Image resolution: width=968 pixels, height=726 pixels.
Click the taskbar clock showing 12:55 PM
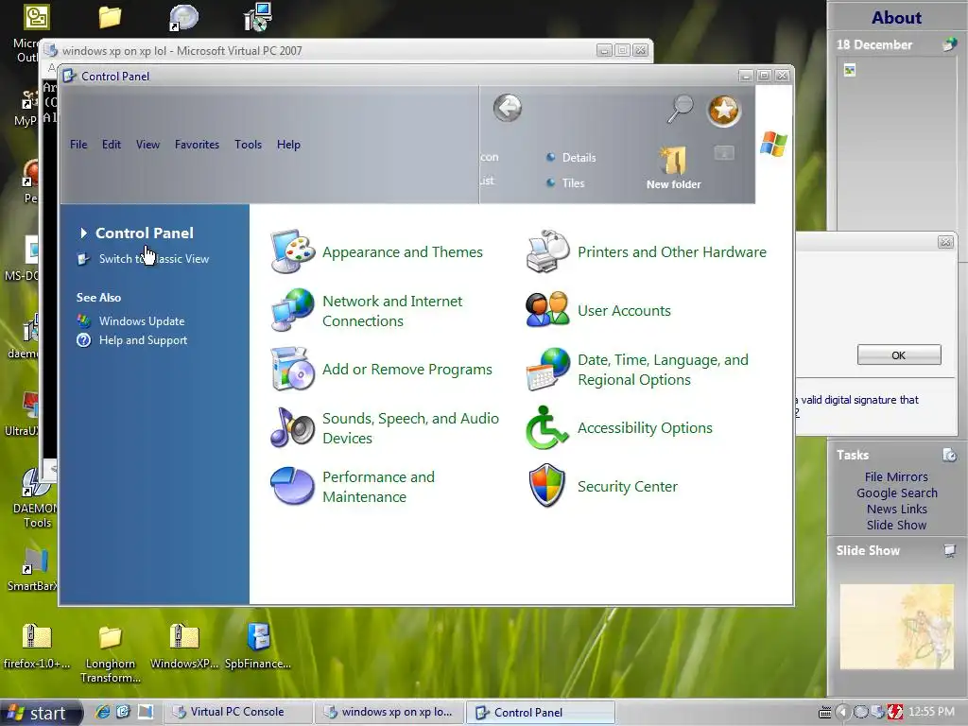[931, 712]
